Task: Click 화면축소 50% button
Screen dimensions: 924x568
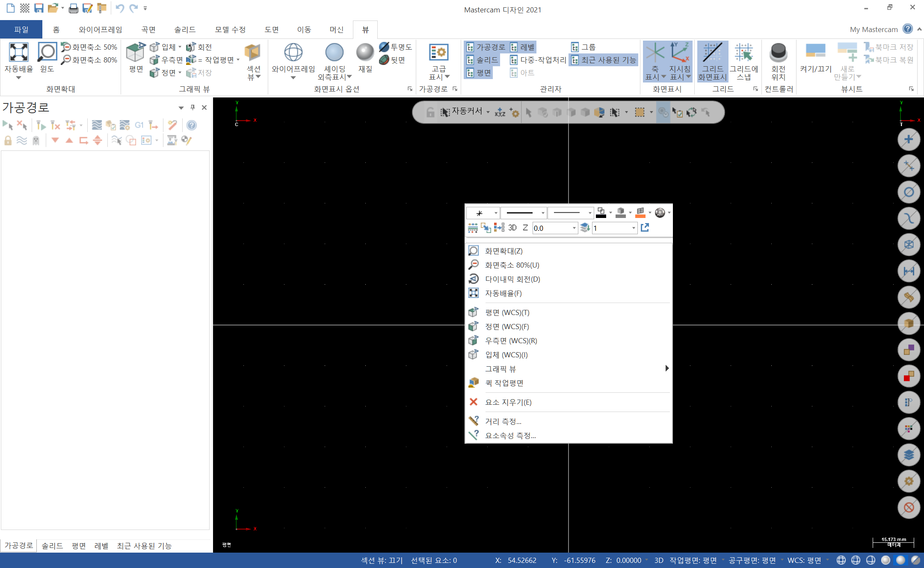Action: [x=89, y=47]
